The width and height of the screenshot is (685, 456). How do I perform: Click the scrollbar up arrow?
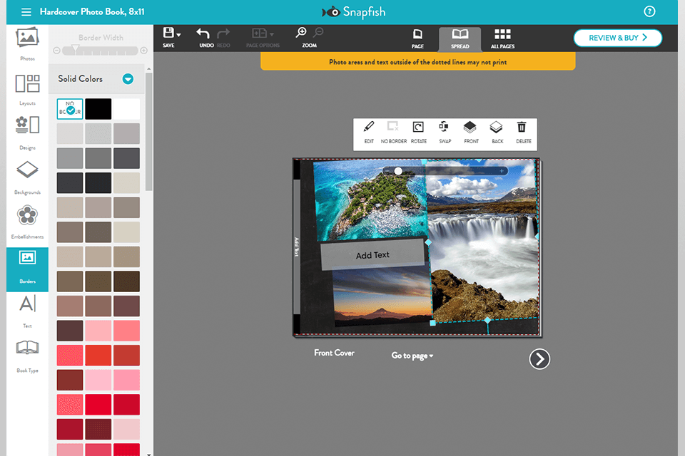[148, 69]
